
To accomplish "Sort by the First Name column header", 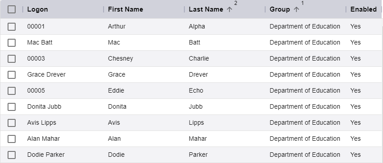I will 125,9.
